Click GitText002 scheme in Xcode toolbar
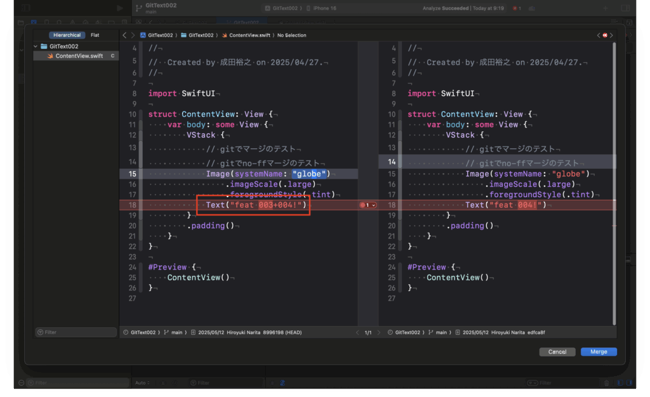This screenshot has height=397, width=650. pos(281,8)
